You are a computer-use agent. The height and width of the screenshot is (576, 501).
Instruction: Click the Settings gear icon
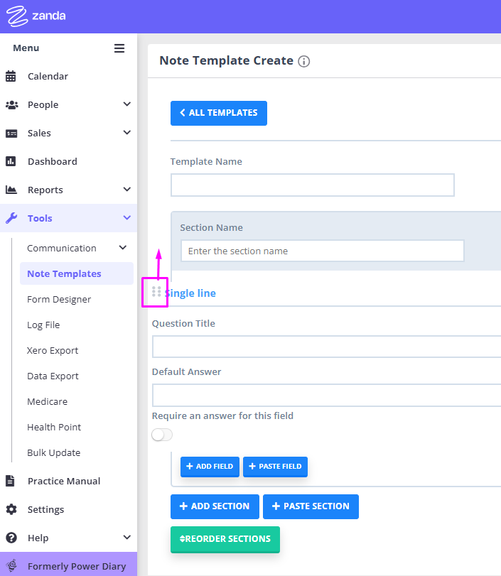click(x=11, y=510)
